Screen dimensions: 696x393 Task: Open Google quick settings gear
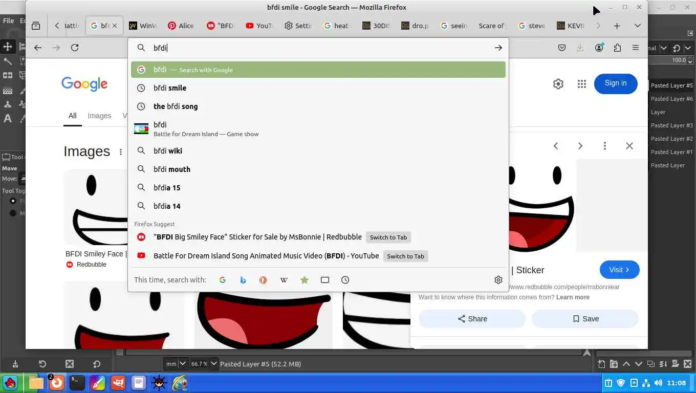[558, 84]
